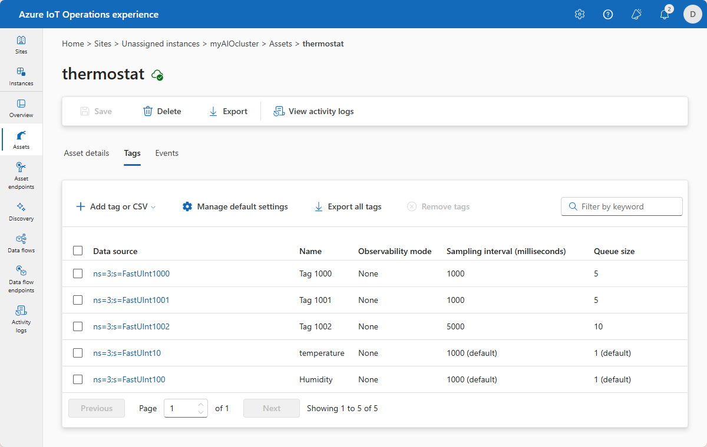The width and height of the screenshot is (707, 447).
Task: Switch to the Asset details tab
Action: [x=87, y=153]
